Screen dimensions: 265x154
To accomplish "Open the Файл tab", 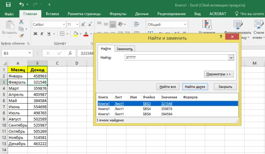I will click(9, 14).
